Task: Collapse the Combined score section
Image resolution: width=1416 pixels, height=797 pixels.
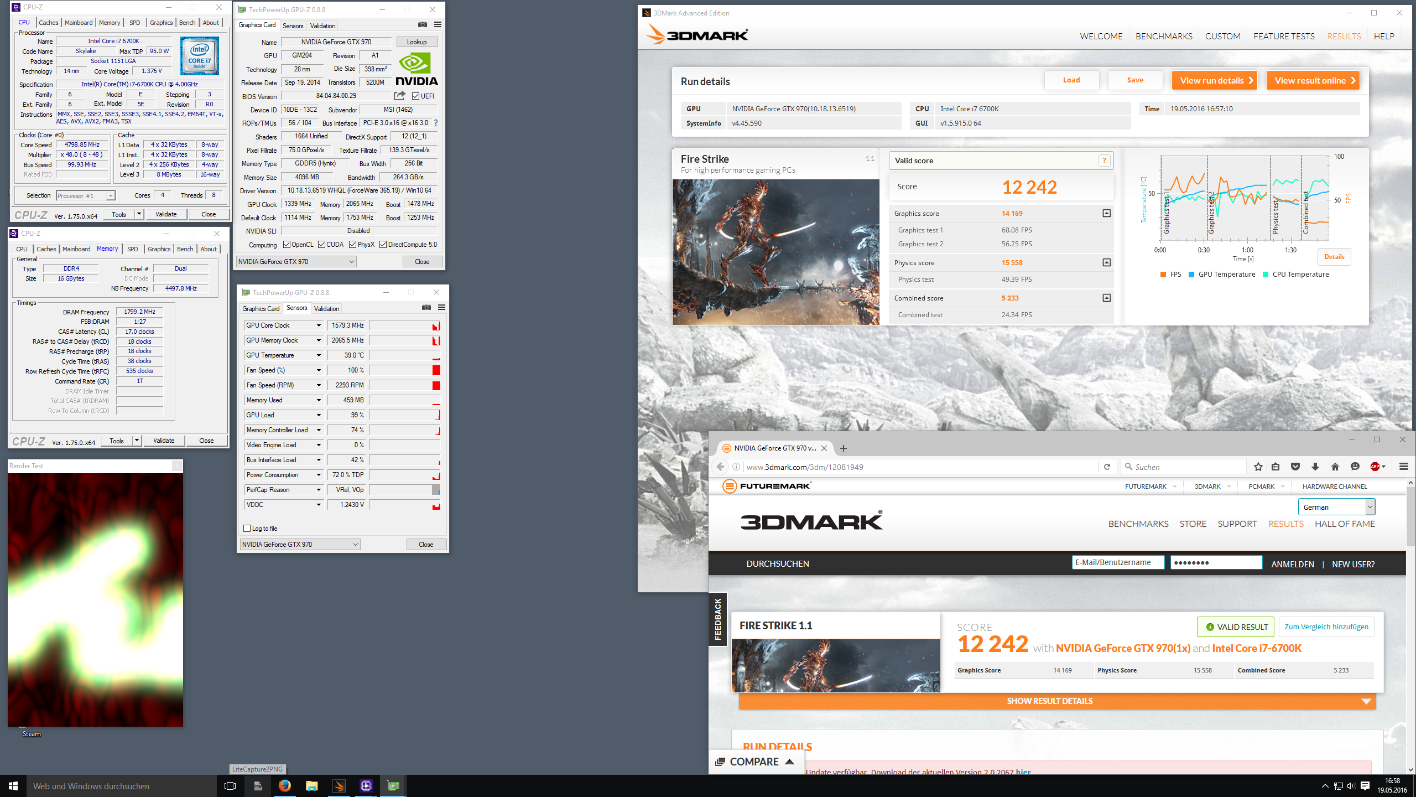Action: pos(1106,298)
